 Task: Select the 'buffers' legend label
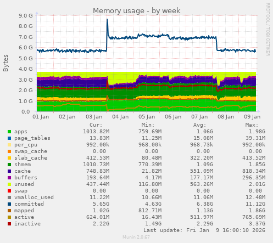tap(26, 178)
